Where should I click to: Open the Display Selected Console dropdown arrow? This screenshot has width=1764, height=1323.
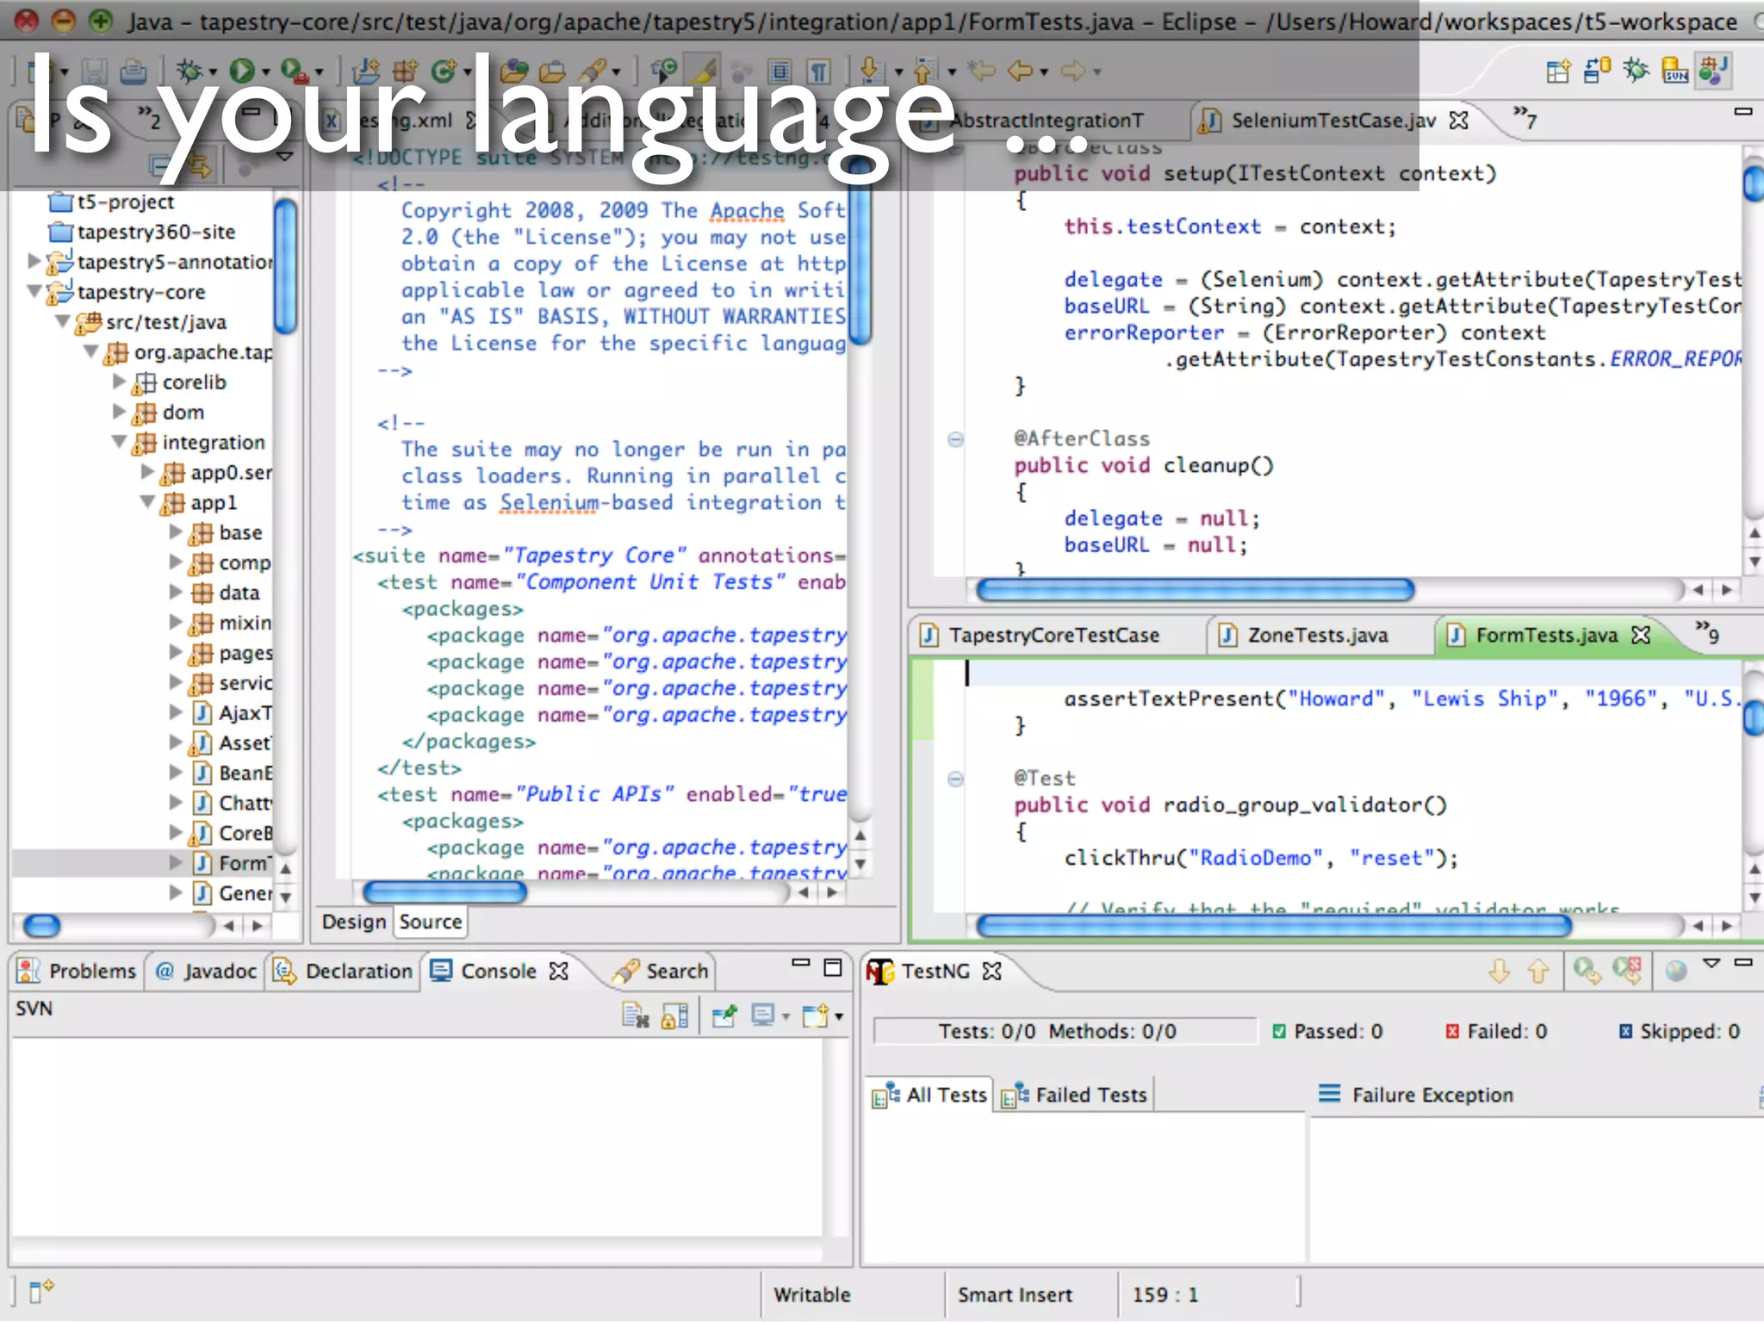(x=786, y=1017)
